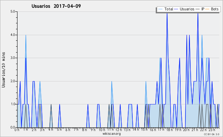Click the '5 h' x-axis label
Viewport: 223px width, 137px height.
(x=59, y=130)
